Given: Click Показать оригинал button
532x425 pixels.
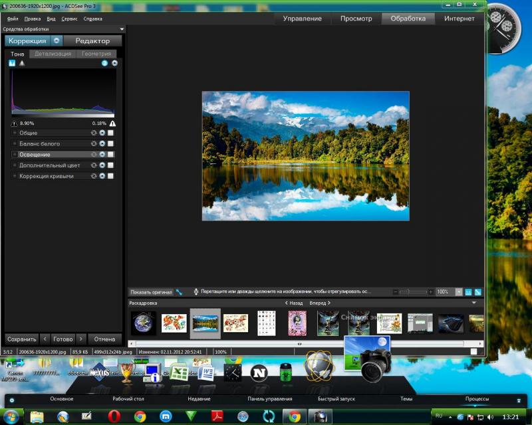Looking at the screenshot, I should click(152, 292).
